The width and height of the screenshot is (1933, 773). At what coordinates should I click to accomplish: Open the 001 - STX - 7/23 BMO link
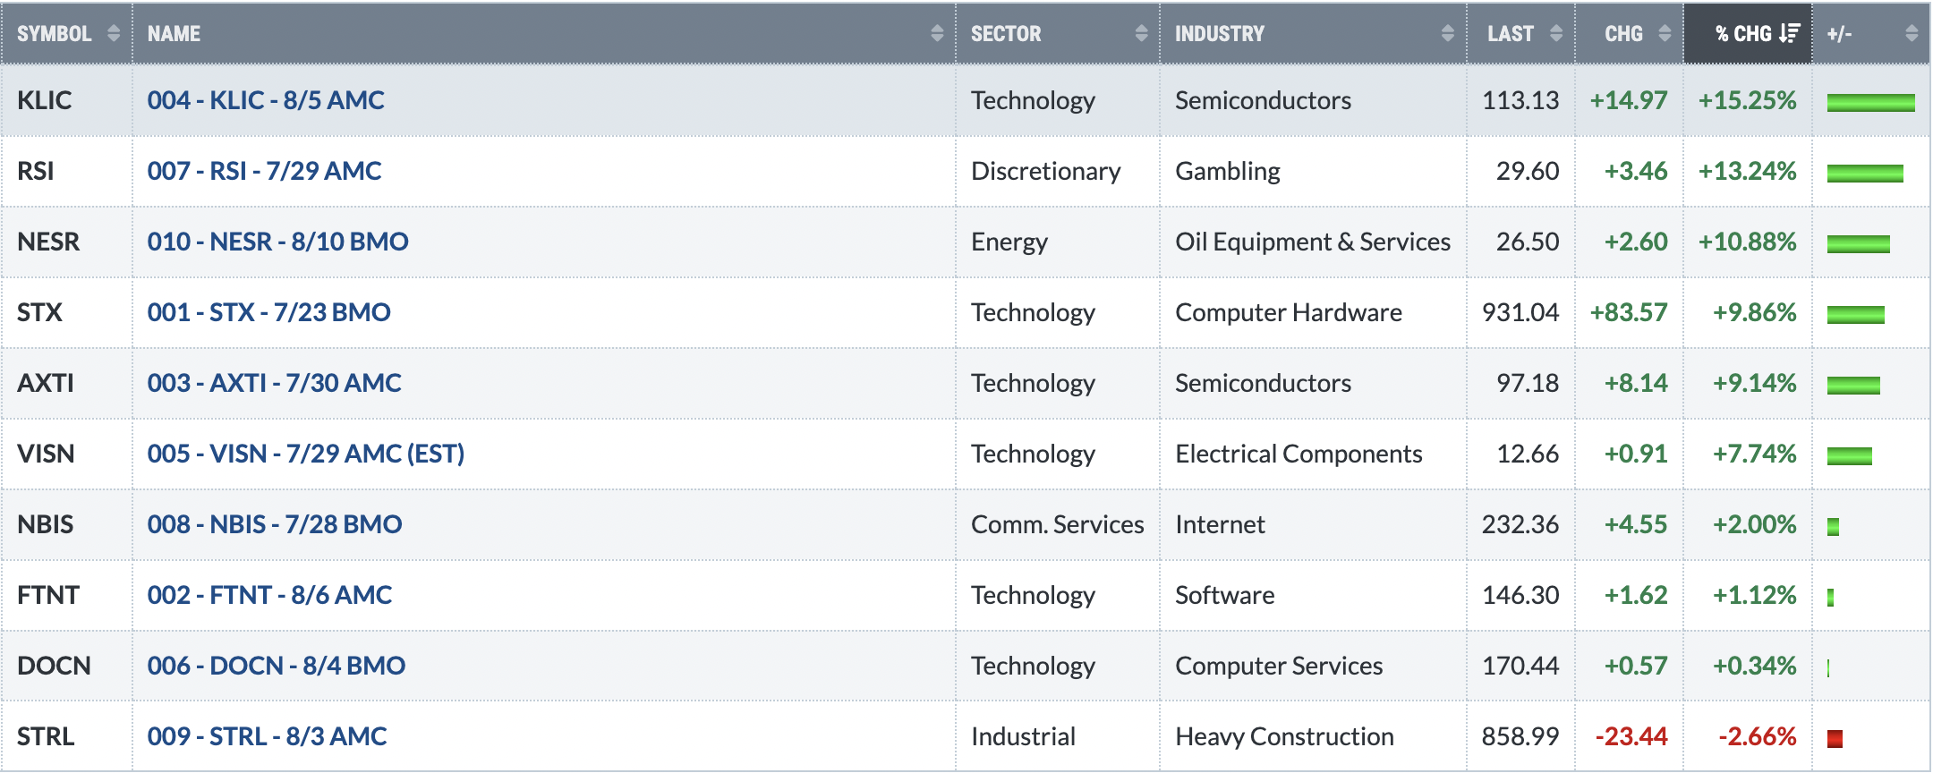(268, 312)
